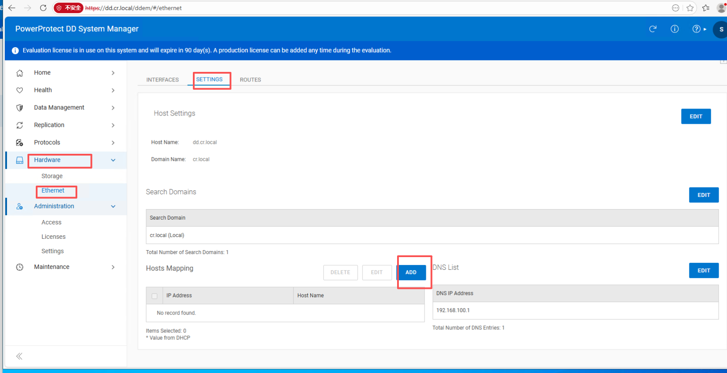
Task: Click the browser profile avatar icon
Action: 721,8
